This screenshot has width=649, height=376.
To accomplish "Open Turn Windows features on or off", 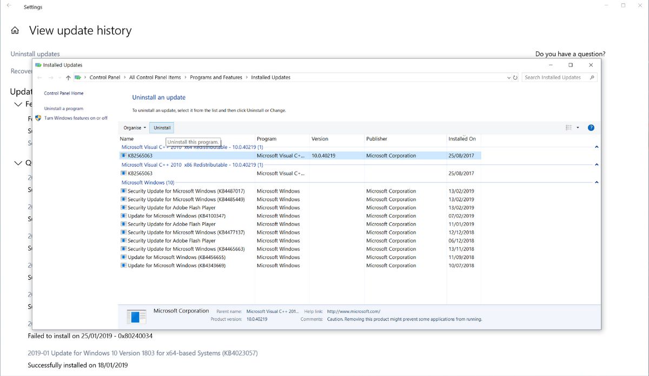I will [x=76, y=118].
